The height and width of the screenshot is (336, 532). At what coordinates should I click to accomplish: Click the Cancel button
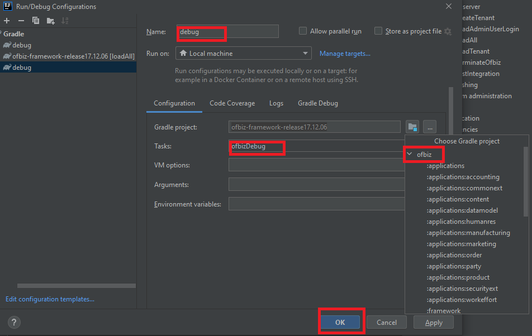387,322
